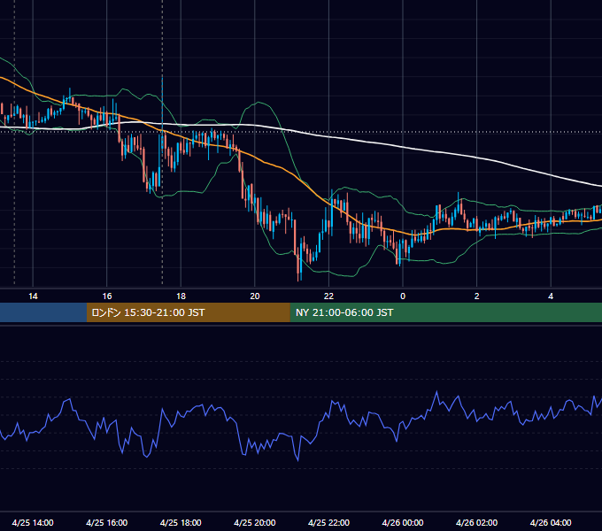Viewport: 602px width, 531px height.
Task: Select hour label 22 on price chart axis
Action: pyautogui.click(x=328, y=296)
